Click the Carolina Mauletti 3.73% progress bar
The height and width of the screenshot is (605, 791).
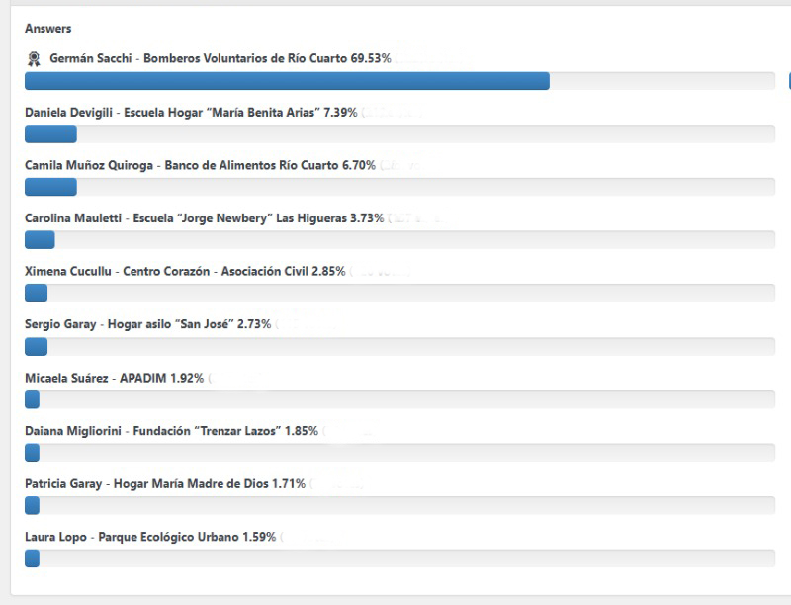tap(399, 240)
